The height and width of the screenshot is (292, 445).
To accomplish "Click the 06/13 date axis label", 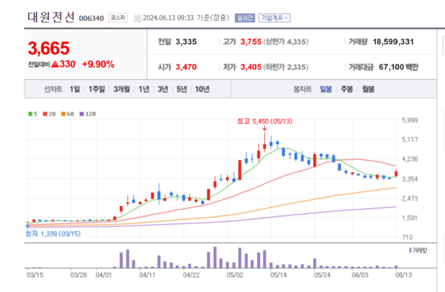I will coord(403,275).
